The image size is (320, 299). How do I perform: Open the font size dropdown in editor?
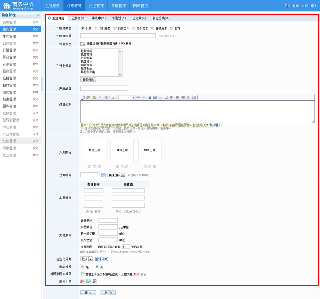coord(133,97)
